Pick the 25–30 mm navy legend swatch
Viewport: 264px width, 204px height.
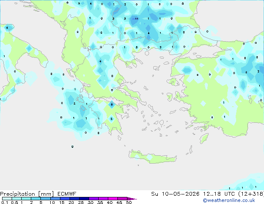pos(84,199)
